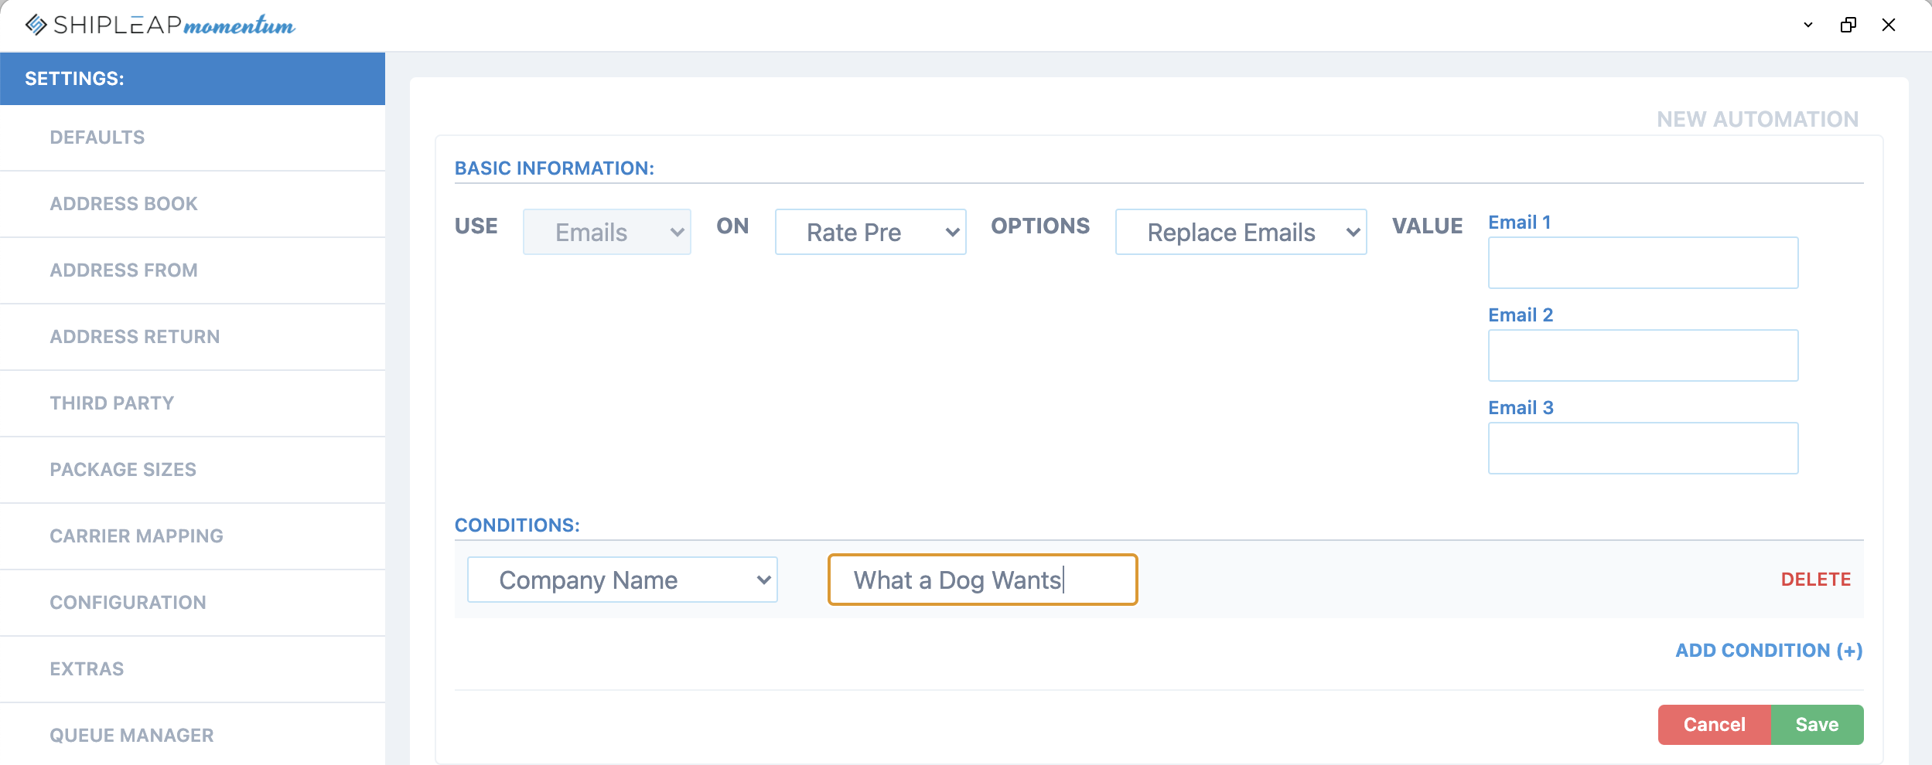Click the VALUE label
This screenshot has width=1932, height=765.
1428,226
